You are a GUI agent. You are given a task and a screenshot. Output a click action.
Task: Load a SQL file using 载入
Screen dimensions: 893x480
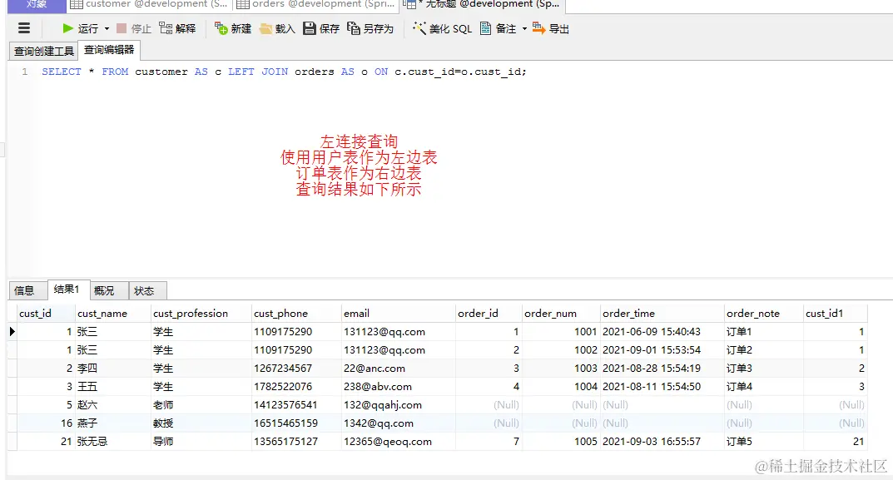(277, 27)
